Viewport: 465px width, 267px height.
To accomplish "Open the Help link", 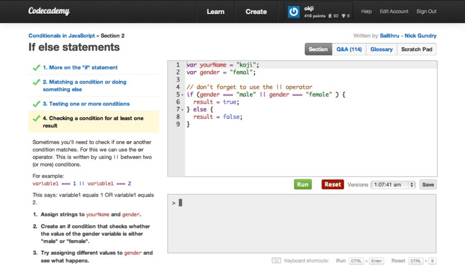I will point(366,12).
